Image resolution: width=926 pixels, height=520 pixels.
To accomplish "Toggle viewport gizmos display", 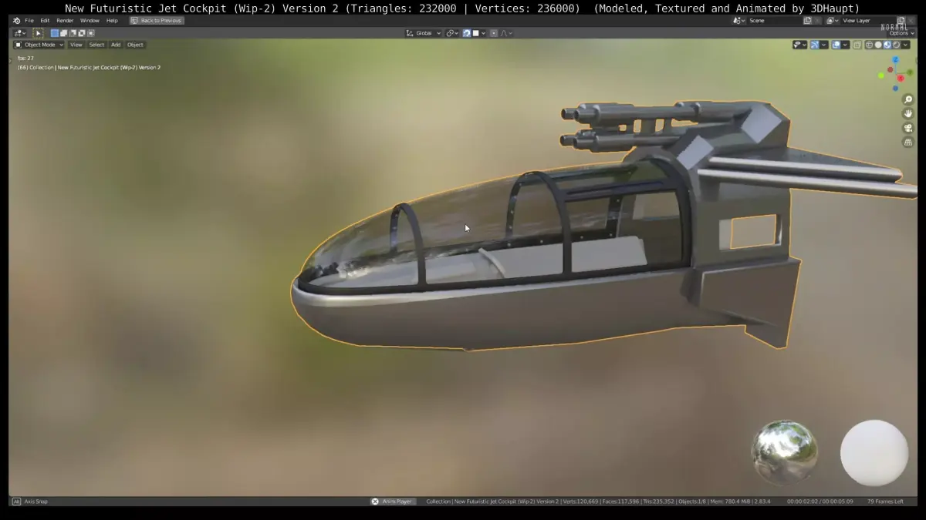I will click(814, 45).
